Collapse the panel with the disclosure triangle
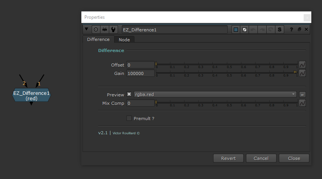 click(x=86, y=29)
